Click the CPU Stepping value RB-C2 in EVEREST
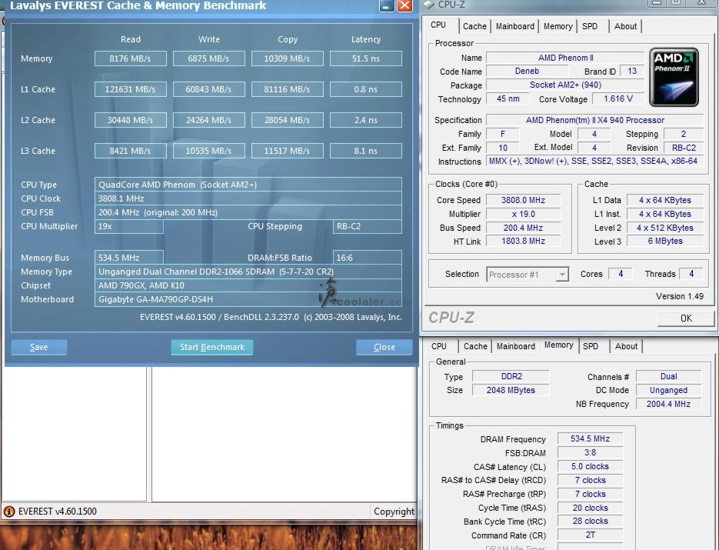This screenshot has width=719, height=550. coord(368,227)
